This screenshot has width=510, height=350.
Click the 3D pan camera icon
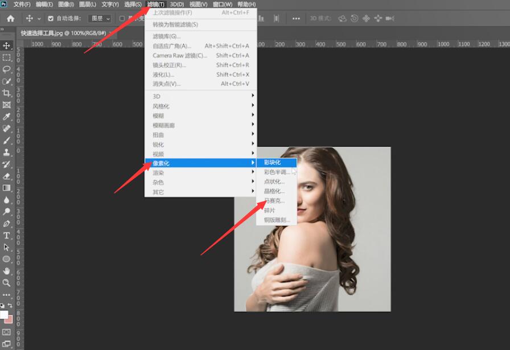(366, 19)
